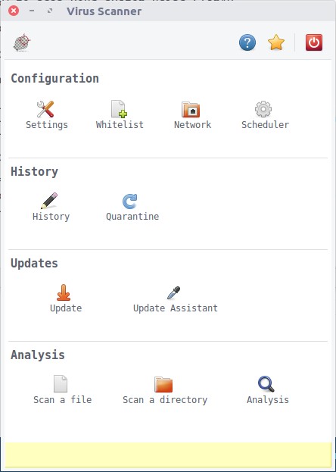Open help with the question mark icon
The height and width of the screenshot is (472, 336).
click(x=247, y=42)
